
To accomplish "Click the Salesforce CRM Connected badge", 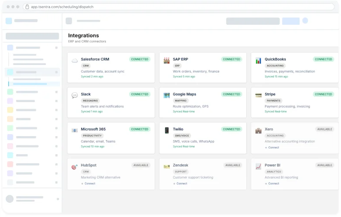I will (x=140, y=59).
